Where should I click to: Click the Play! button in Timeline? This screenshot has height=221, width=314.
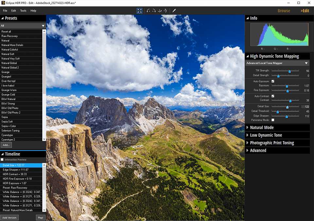click(40, 217)
